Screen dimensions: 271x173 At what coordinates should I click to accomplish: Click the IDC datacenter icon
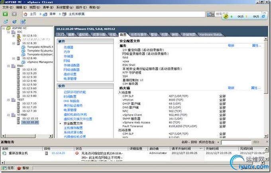pos(14,32)
